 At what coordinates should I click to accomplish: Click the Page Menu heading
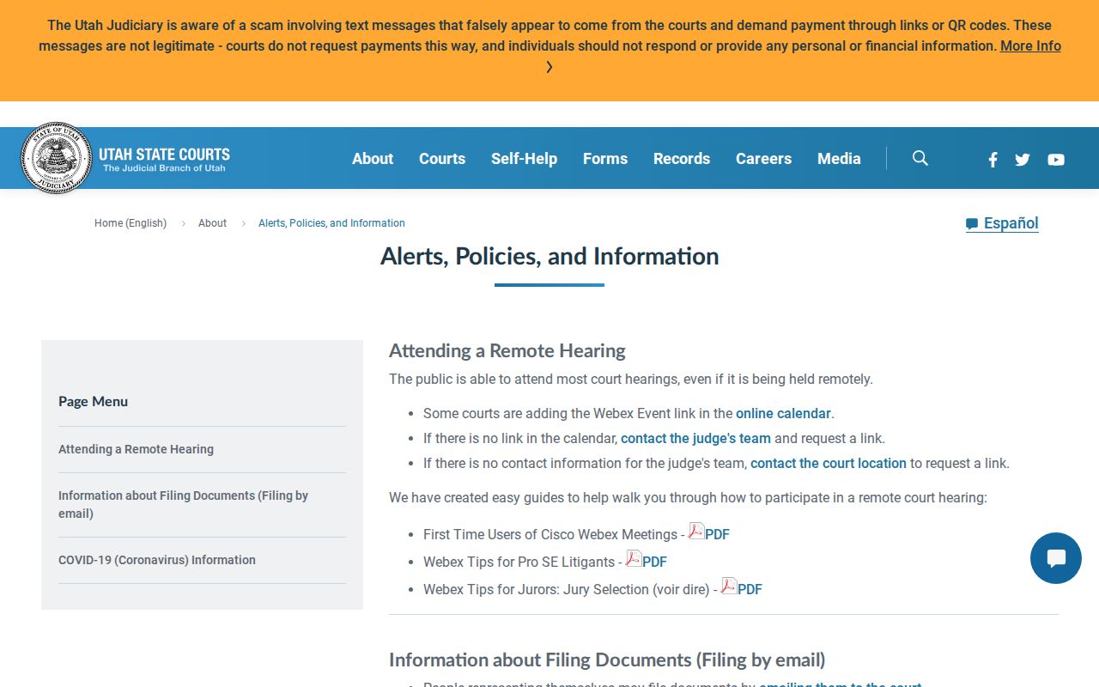(93, 401)
